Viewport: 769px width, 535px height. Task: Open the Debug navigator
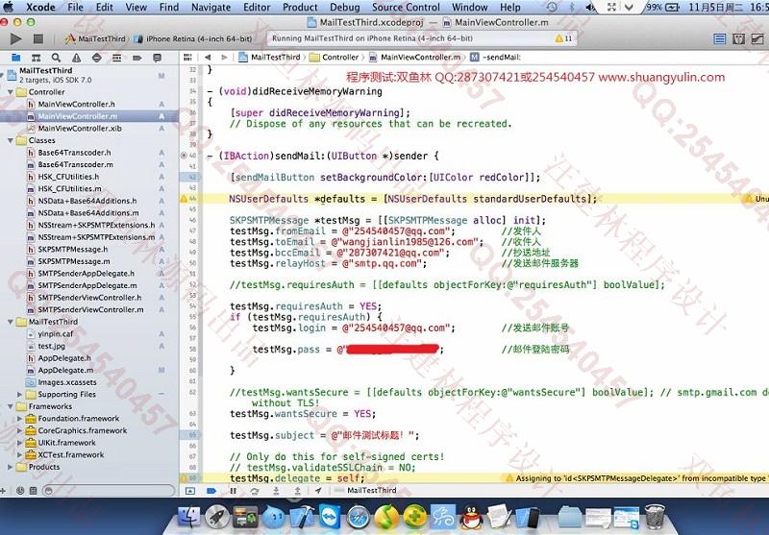tap(116, 58)
